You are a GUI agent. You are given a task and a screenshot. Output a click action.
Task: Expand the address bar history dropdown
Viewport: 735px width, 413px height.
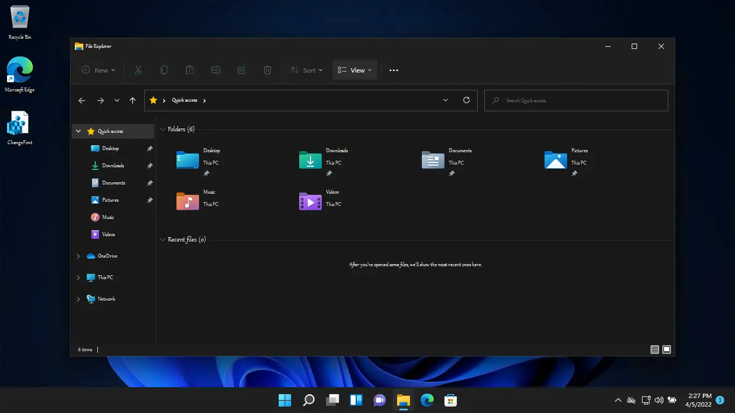tap(446, 100)
